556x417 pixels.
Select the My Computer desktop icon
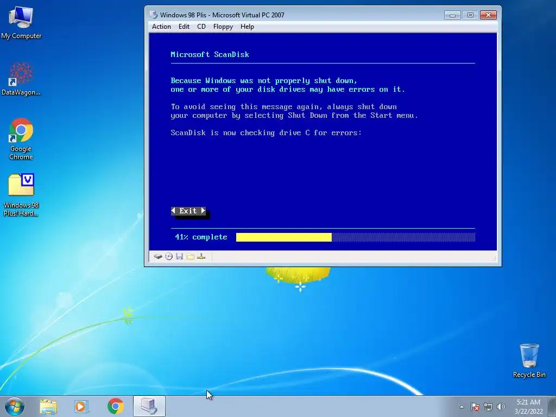[21, 22]
